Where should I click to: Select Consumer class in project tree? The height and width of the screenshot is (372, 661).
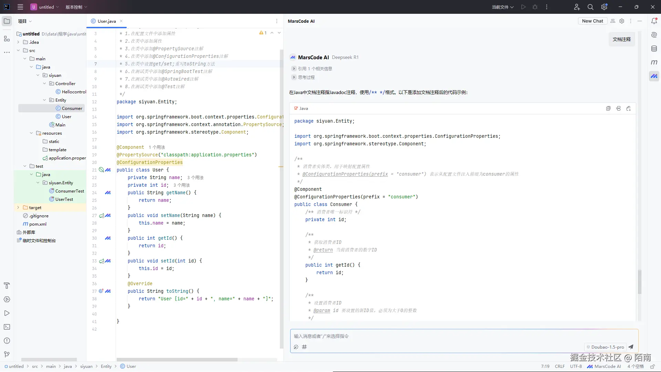click(72, 108)
